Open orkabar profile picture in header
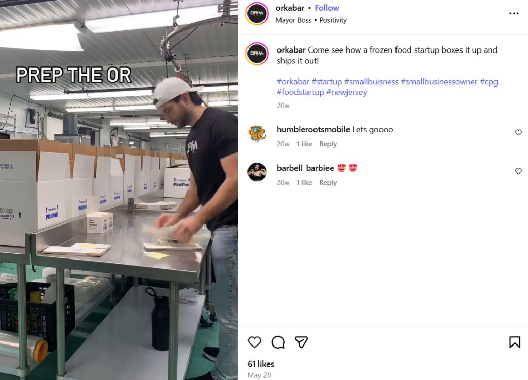Screen dimensions: 528x380 click(x=257, y=13)
